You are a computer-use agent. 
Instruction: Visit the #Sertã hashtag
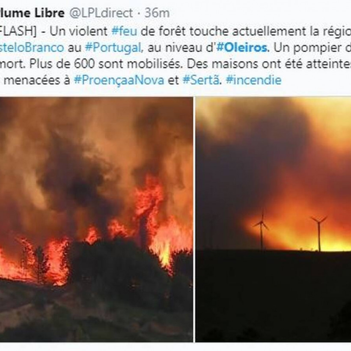[x=201, y=80]
